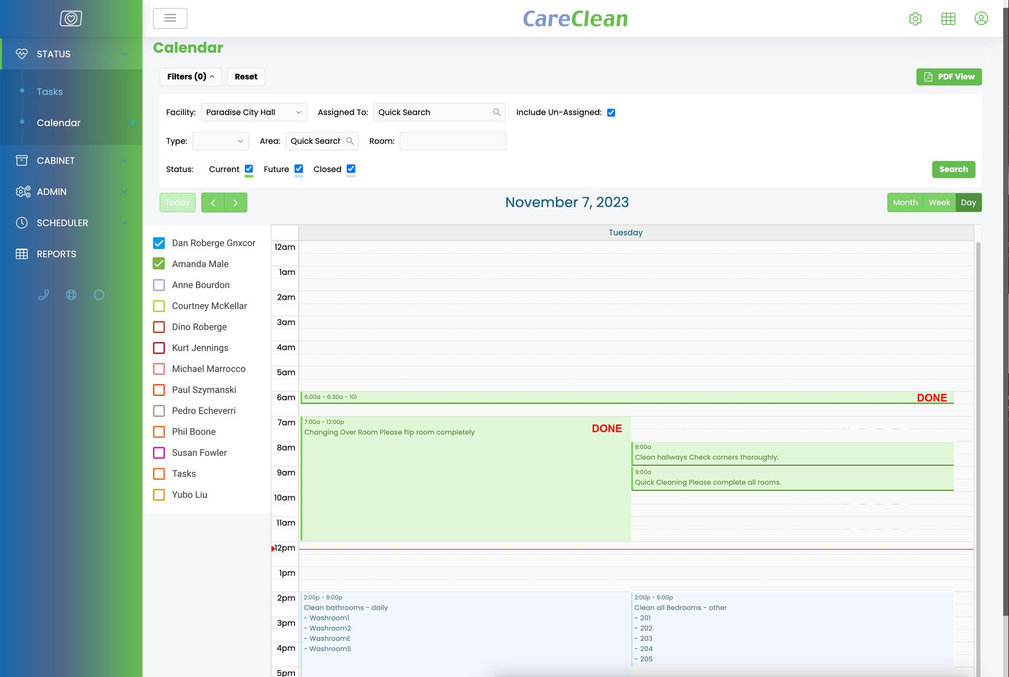Click the CareClean heart logo icon
Viewport: 1009px width, 677px height.
pos(70,18)
